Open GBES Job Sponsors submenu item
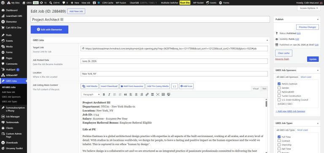The height and width of the screenshot is (153, 324). point(11,97)
